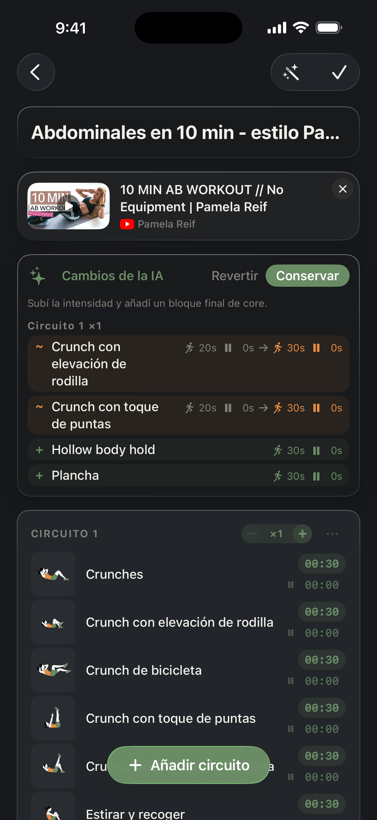This screenshot has height=820, width=377.
Task: Edit the workout title field
Action: coord(188,132)
